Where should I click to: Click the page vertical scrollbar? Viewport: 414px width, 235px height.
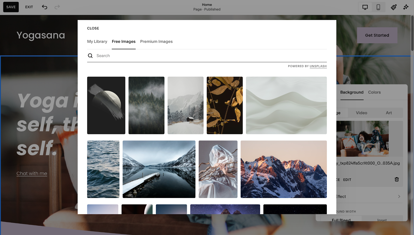point(412,34)
